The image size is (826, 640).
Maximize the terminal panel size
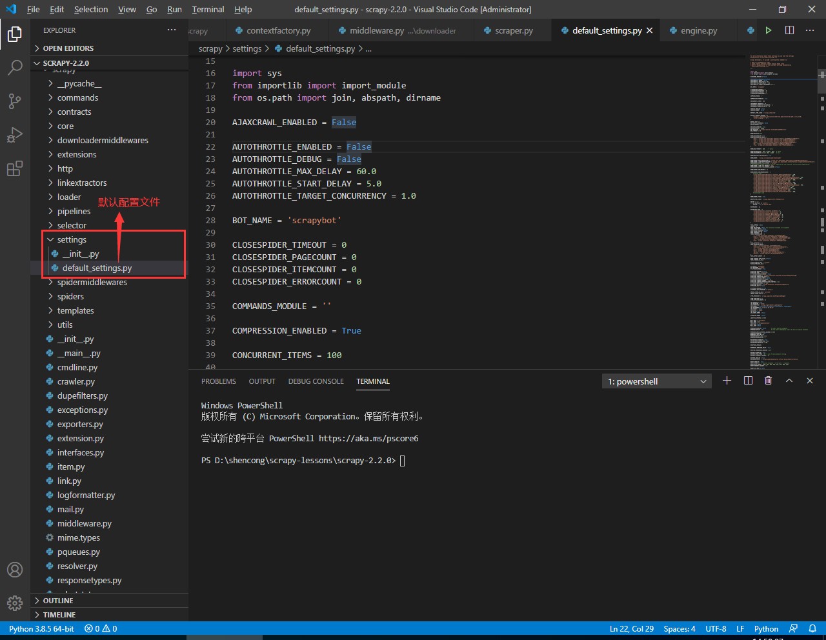(789, 381)
